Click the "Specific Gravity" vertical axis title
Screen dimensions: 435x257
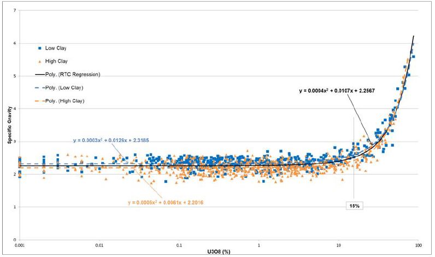8,125
